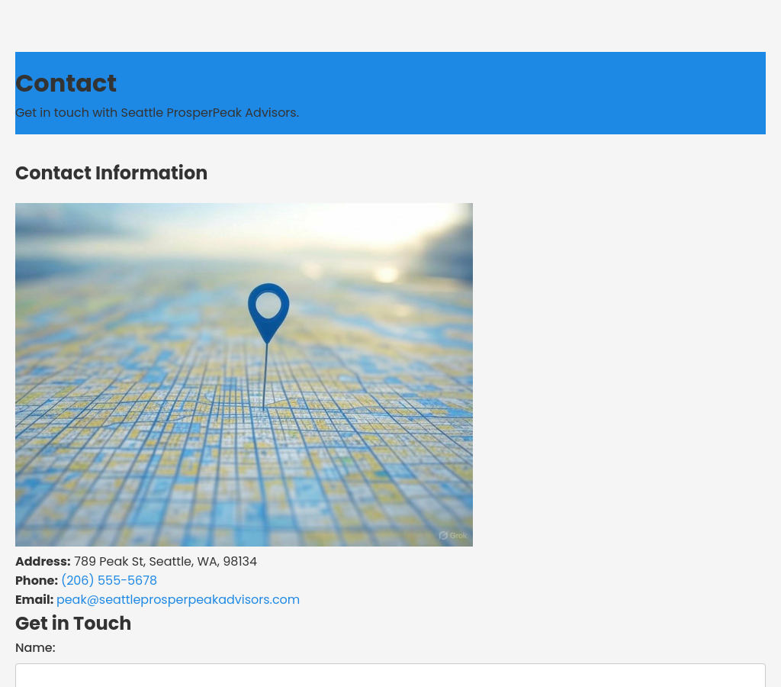Select the "Address:" bold label
The height and width of the screenshot is (687, 781).
43,562
